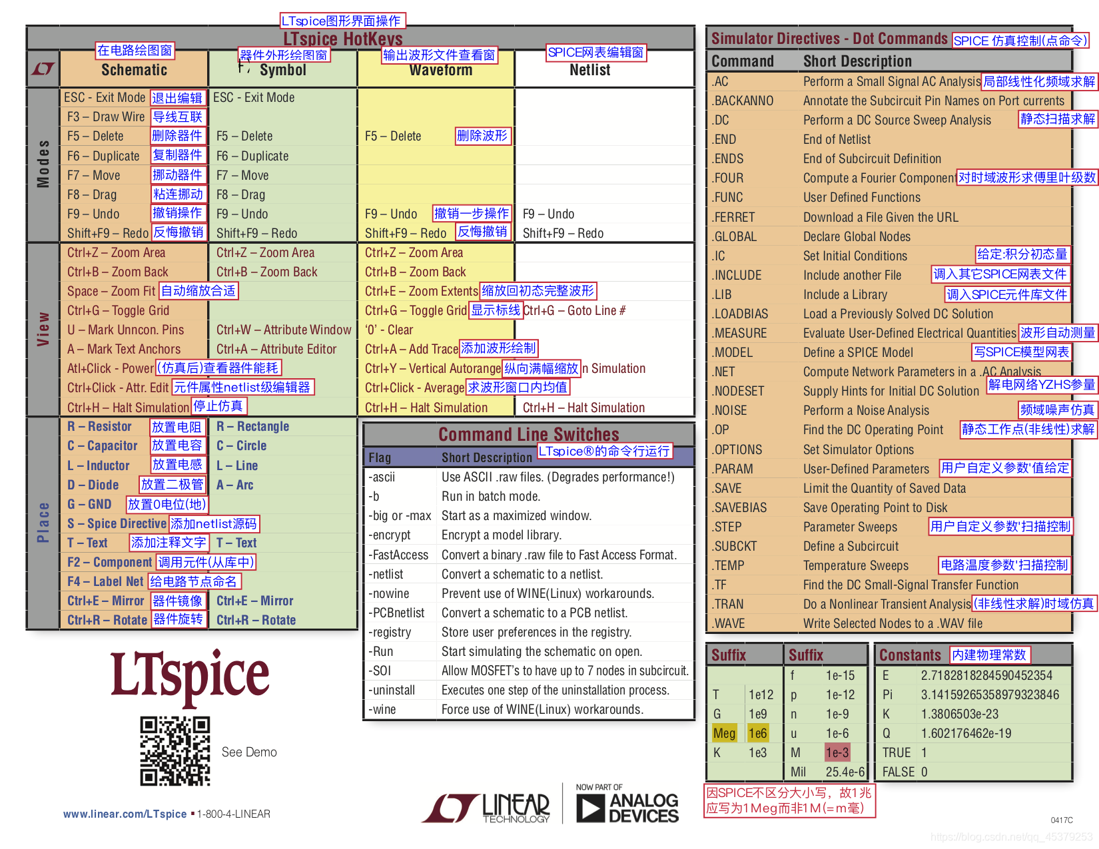Click the '-PCBnetlist' flag row
The image size is (1099, 849).
[528, 613]
